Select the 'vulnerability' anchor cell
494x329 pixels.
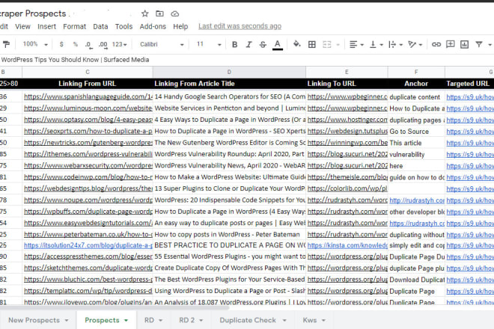click(x=416, y=154)
